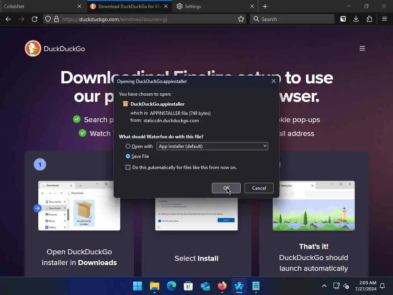Select the Open with radio option
Screen dimensions: 393x295
[x=128, y=146]
